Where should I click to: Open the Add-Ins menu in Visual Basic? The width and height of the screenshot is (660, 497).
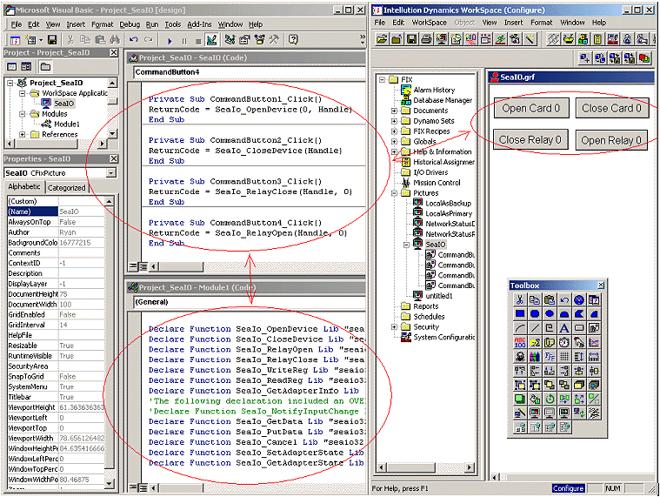(199, 24)
